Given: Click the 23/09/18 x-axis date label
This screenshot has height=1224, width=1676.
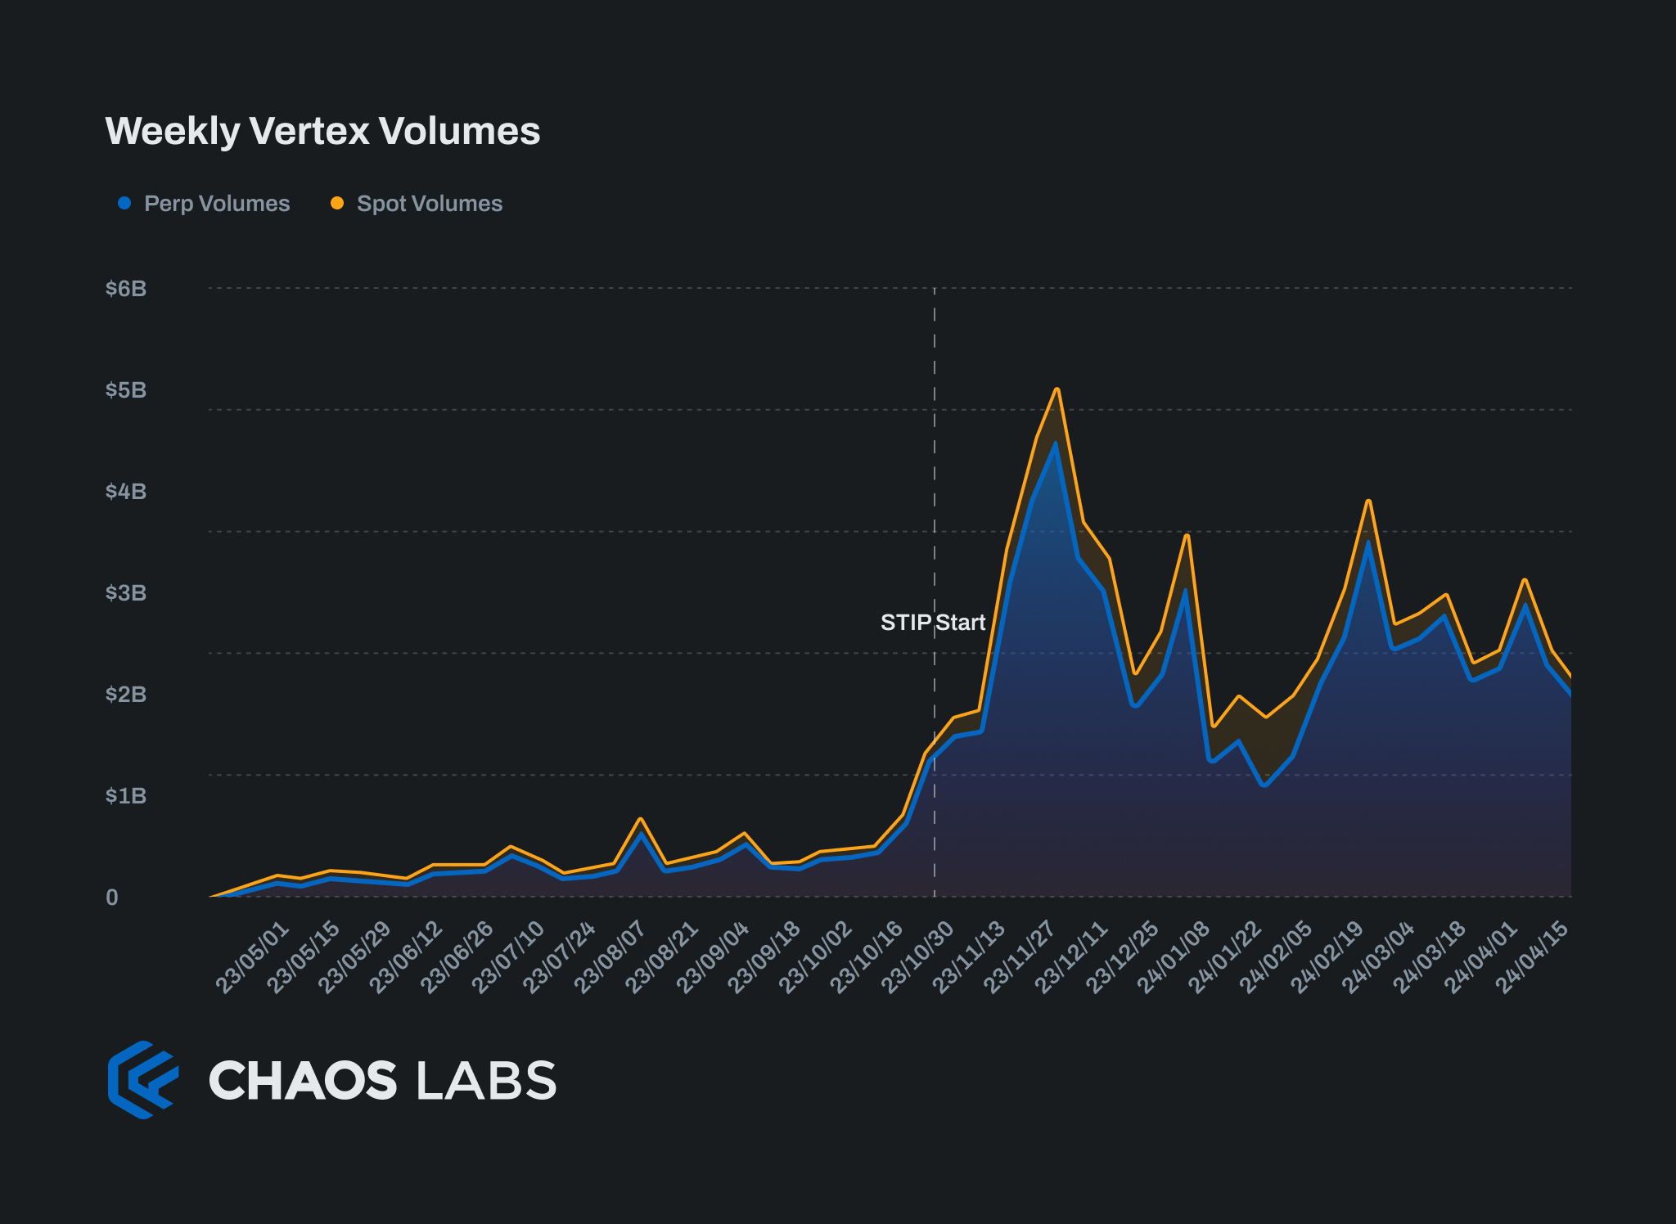Looking at the screenshot, I should pos(764,957).
